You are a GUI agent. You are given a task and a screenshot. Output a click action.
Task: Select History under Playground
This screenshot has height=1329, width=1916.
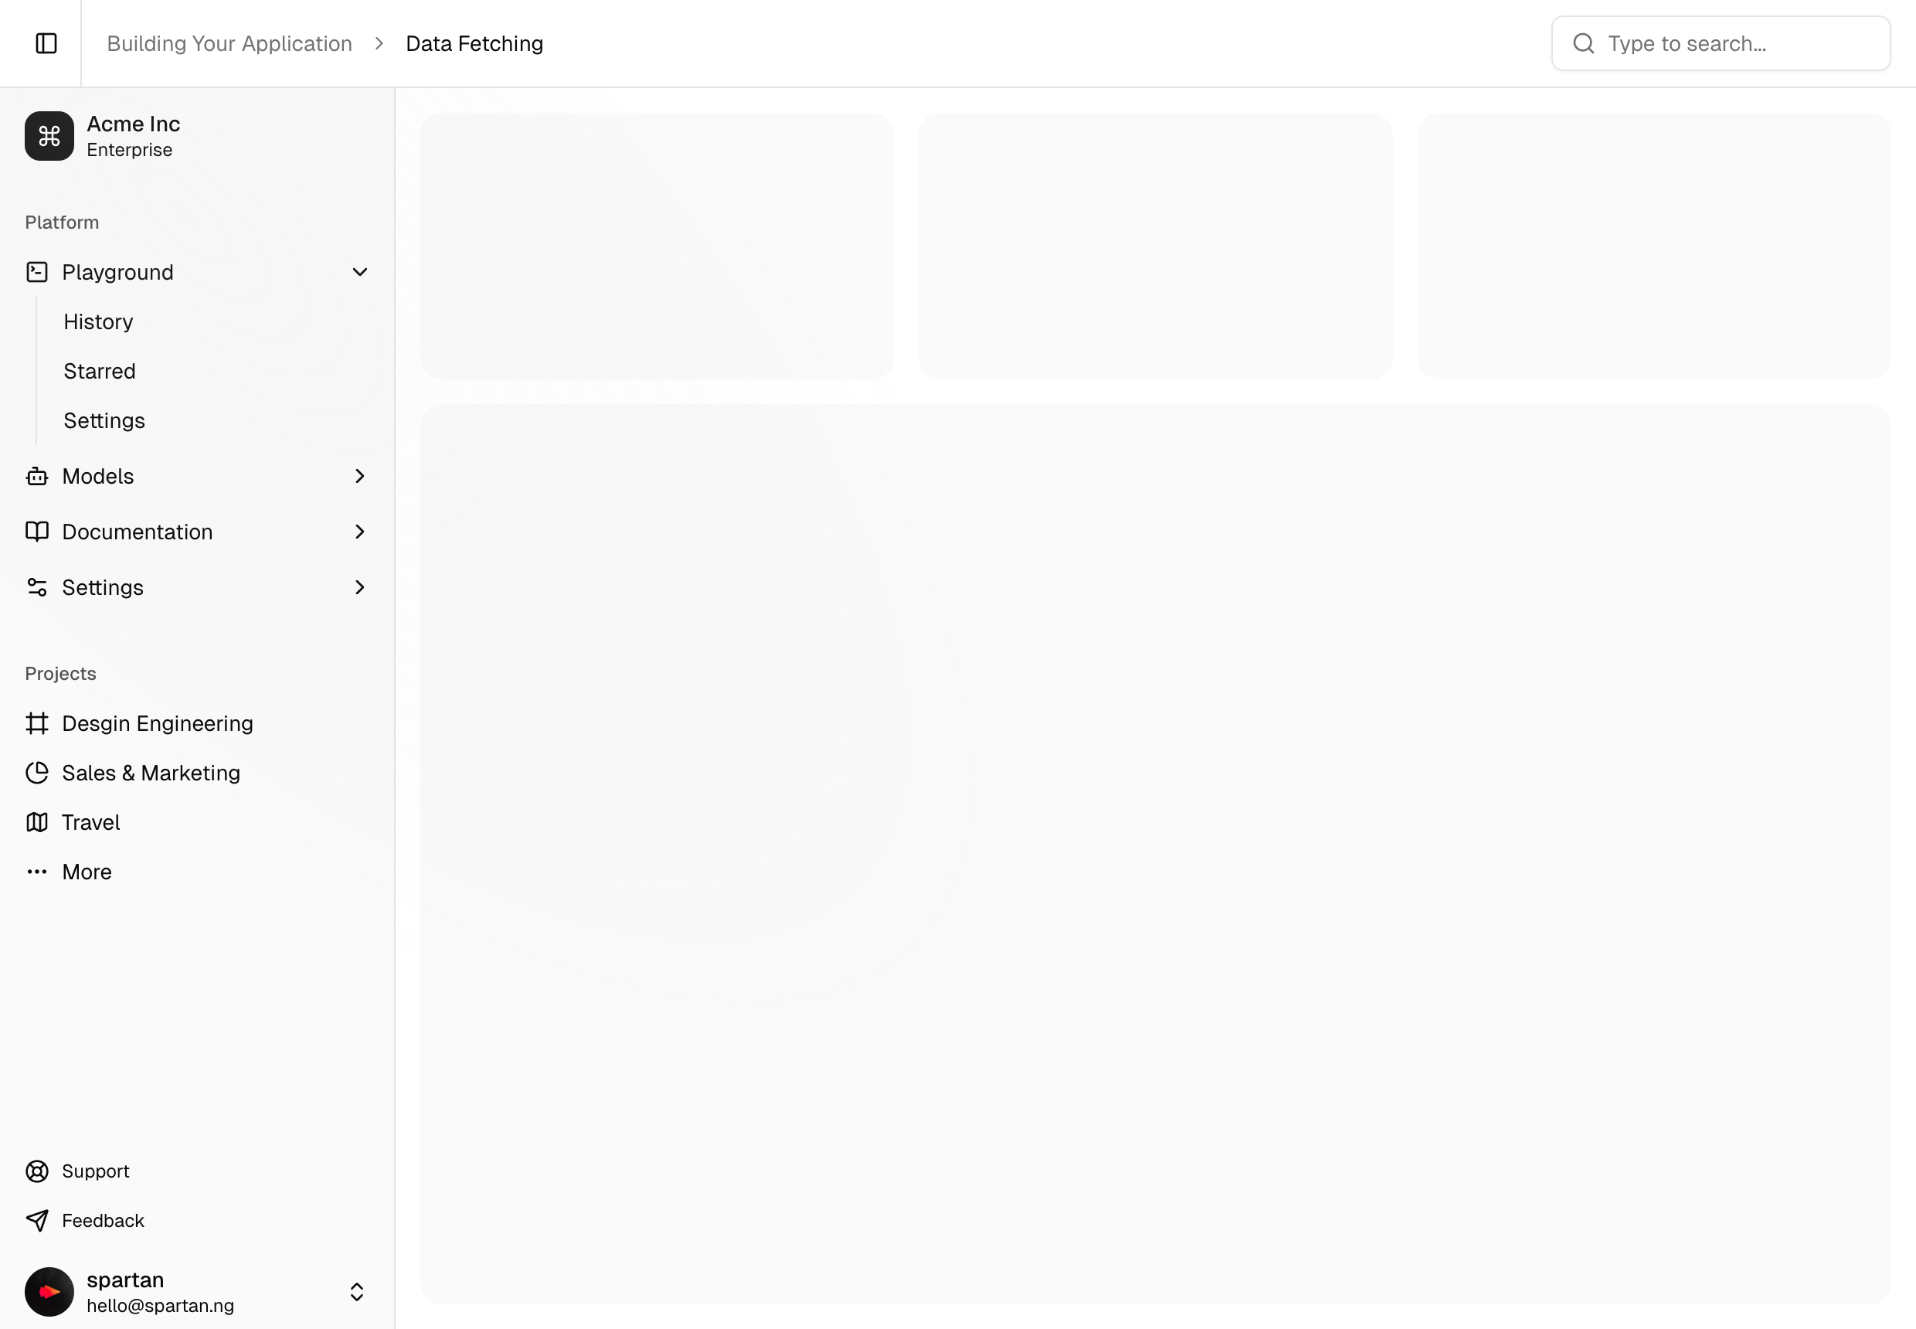(x=98, y=321)
